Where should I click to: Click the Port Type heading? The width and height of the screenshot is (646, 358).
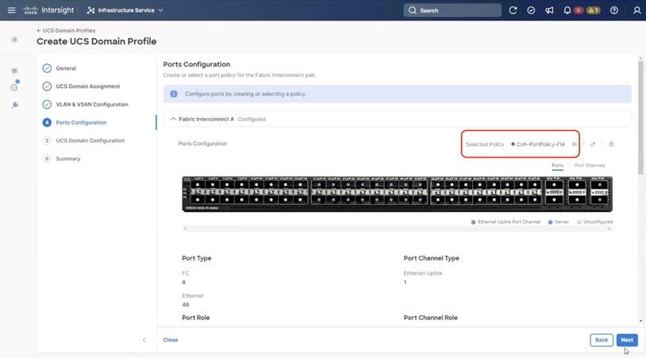pyautogui.click(x=197, y=258)
